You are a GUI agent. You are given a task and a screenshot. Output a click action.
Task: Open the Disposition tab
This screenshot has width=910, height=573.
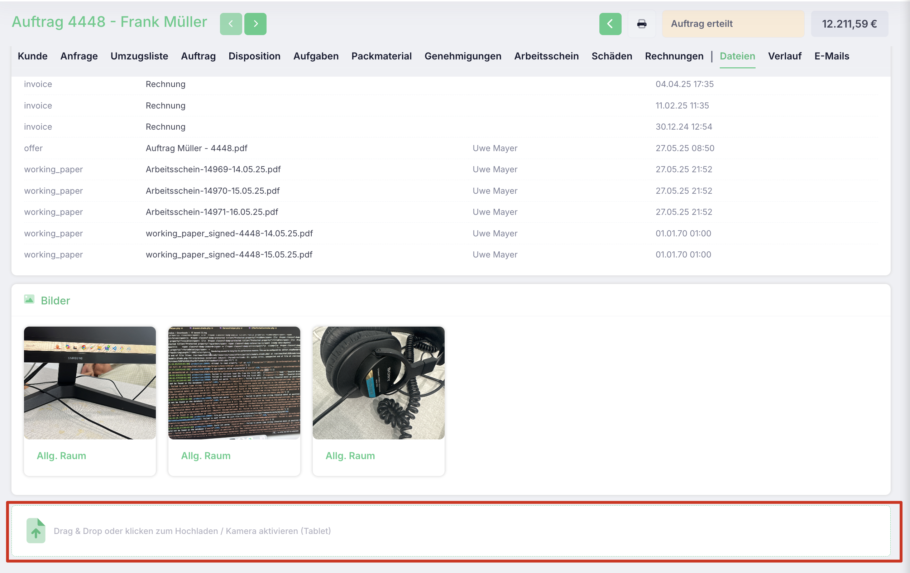pos(254,56)
